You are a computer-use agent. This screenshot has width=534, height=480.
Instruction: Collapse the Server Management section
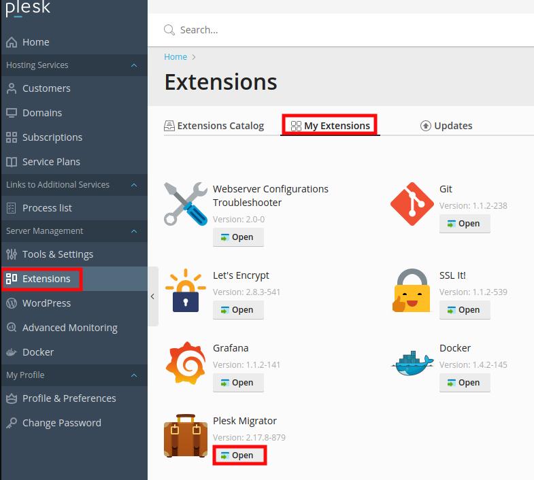click(134, 231)
